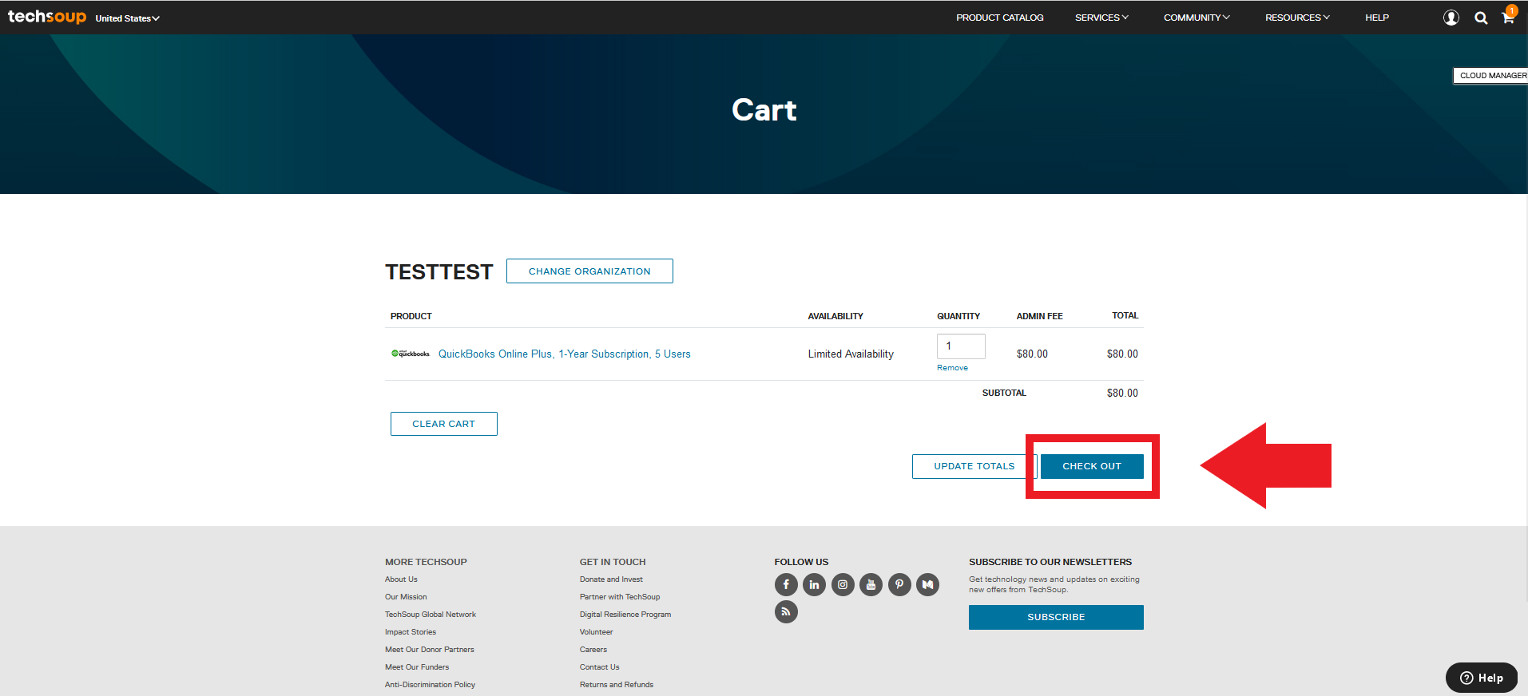The width and height of the screenshot is (1528, 696).
Task: Click the Clear Cart button
Action: pyautogui.click(x=443, y=424)
